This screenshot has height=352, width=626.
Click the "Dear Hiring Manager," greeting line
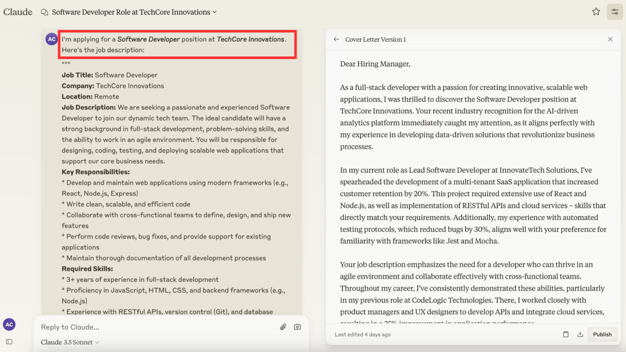tap(375, 64)
